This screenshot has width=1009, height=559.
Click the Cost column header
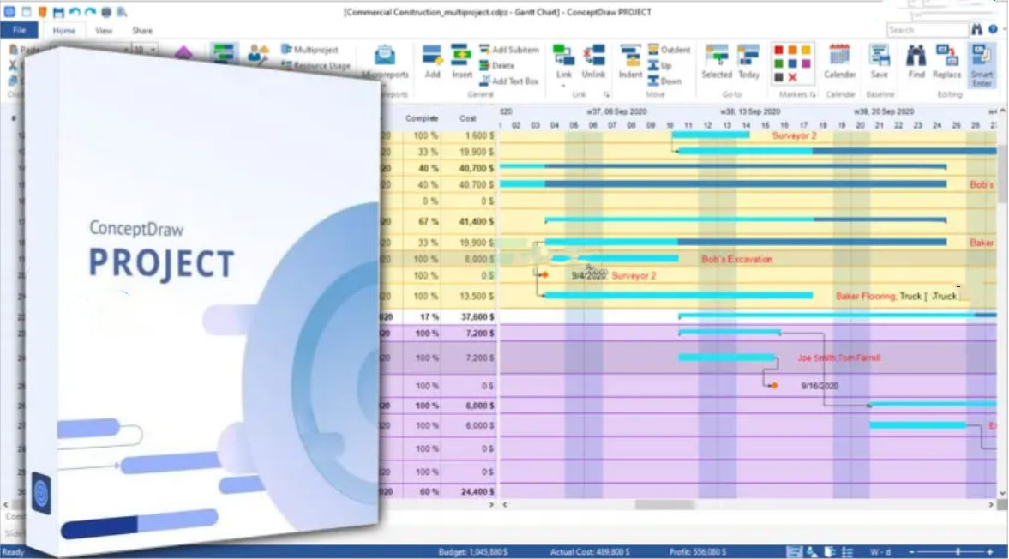point(468,118)
